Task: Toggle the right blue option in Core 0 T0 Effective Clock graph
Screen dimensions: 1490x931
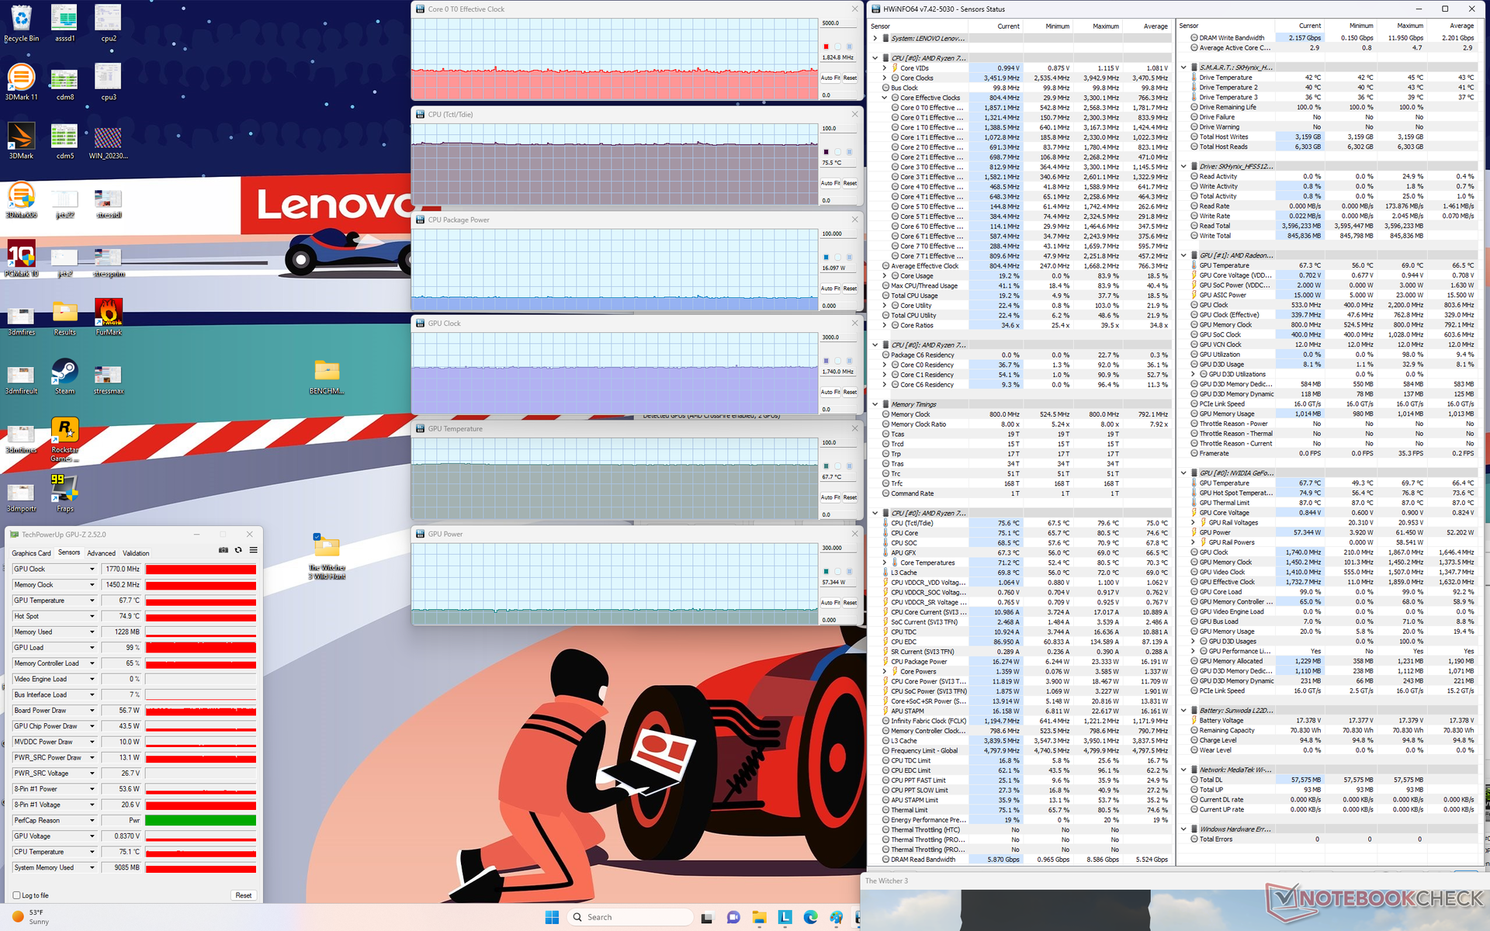Action: 849,47
